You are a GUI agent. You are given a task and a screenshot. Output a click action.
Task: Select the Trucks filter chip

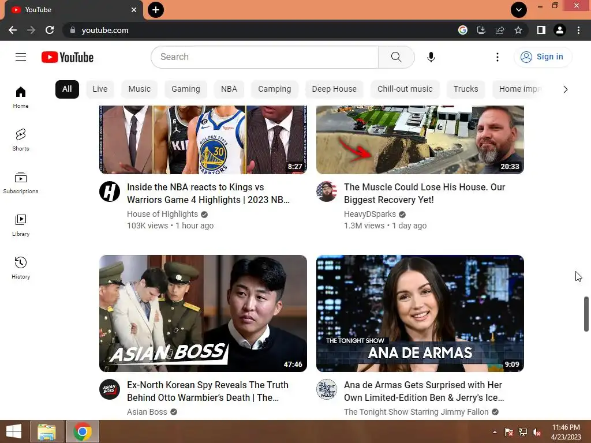466,89
